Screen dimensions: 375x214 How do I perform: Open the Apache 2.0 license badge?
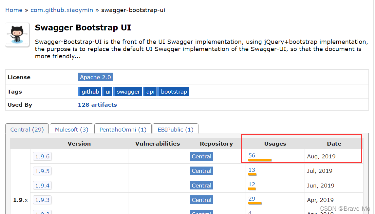(95, 77)
